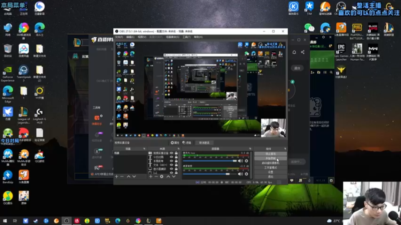Mute the desktop audio channel
Viewport: 401px width, 225px height.
point(240,174)
